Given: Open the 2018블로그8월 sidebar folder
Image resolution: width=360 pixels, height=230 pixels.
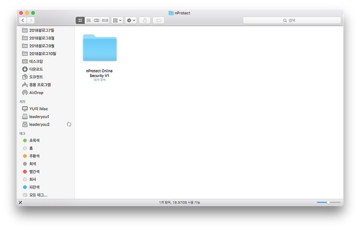Looking at the screenshot, I should click(x=46, y=38).
